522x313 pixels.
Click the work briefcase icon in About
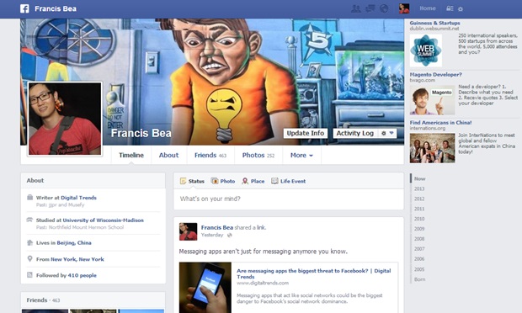click(29, 197)
